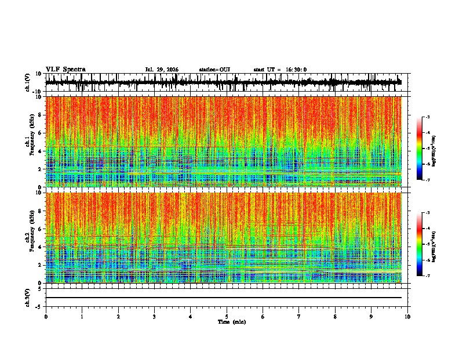
Task: Click the ch.1 color scale bar
Action: [x=419, y=148]
